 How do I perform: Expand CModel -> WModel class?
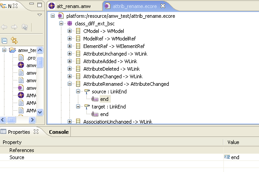tap(69, 31)
